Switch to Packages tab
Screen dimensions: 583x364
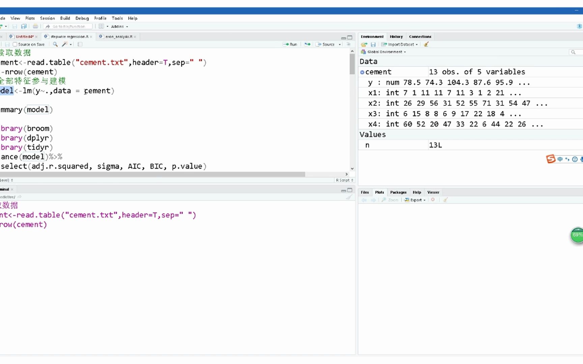[398, 192]
